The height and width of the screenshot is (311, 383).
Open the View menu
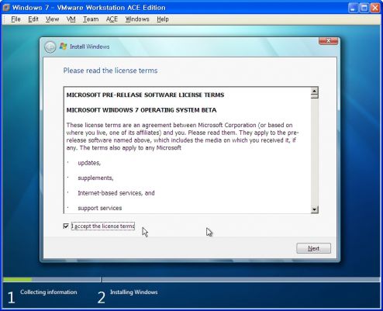(52, 19)
